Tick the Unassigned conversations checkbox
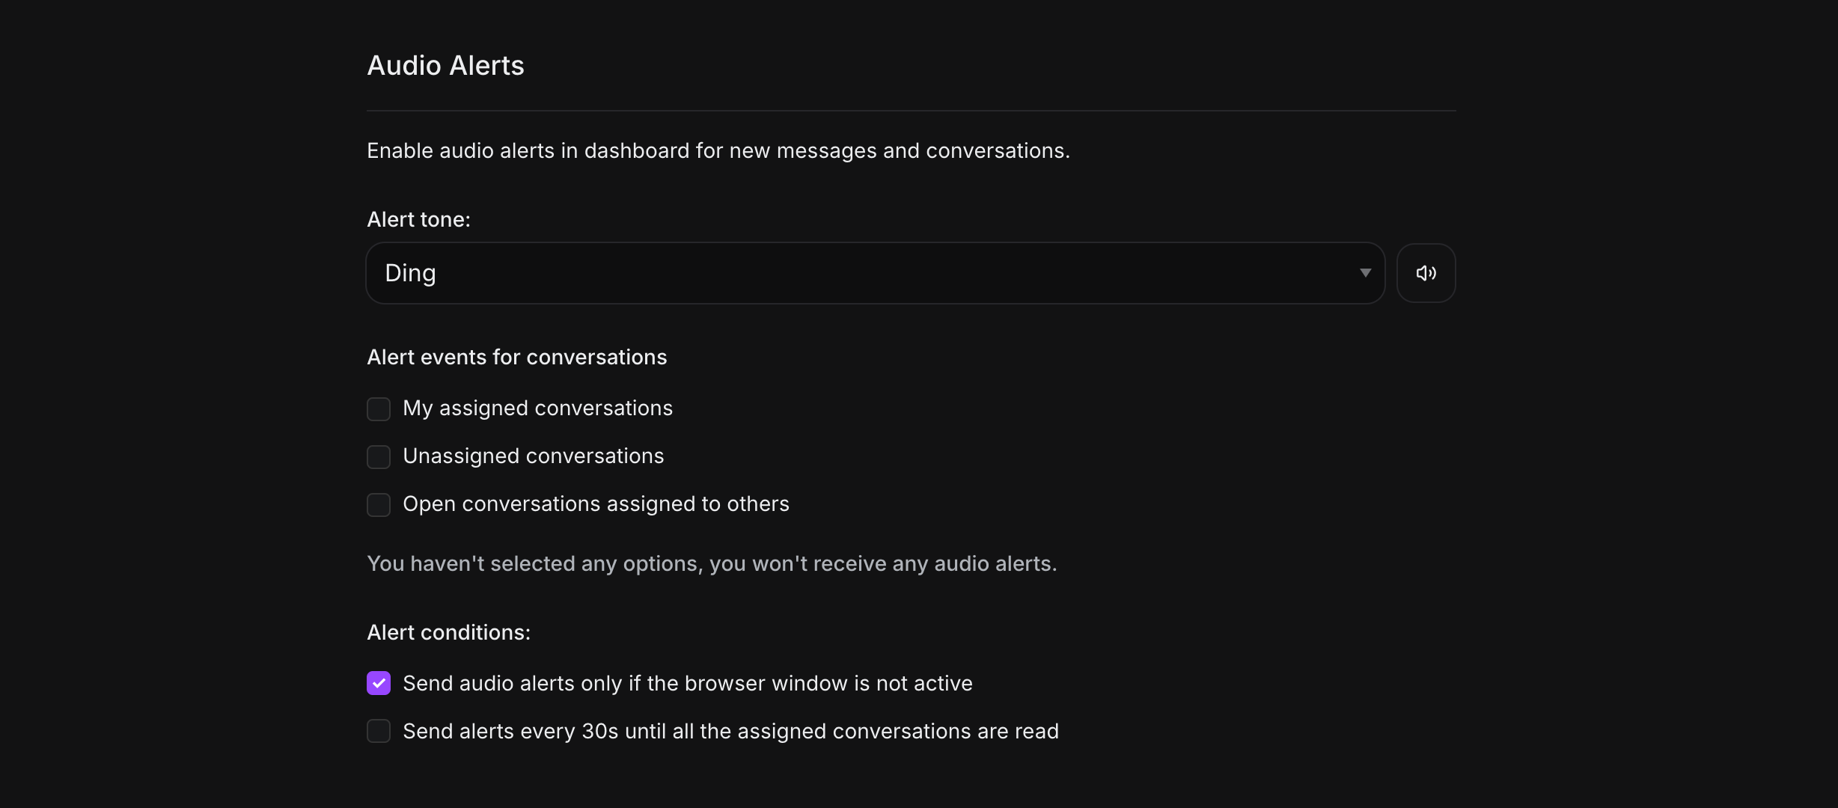 click(379, 457)
